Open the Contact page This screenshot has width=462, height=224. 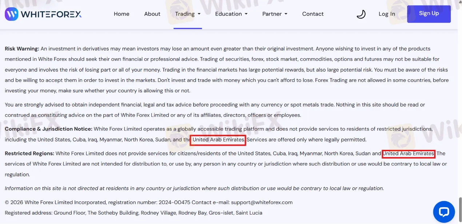[313, 14]
